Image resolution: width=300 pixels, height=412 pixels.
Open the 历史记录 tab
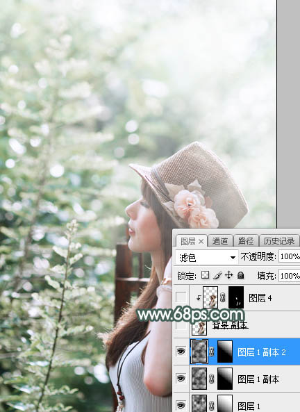pyautogui.click(x=279, y=241)
